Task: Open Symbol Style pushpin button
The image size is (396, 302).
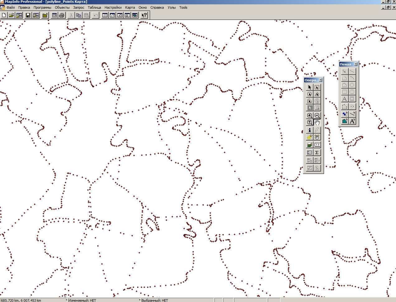Action: coord(344,114)
